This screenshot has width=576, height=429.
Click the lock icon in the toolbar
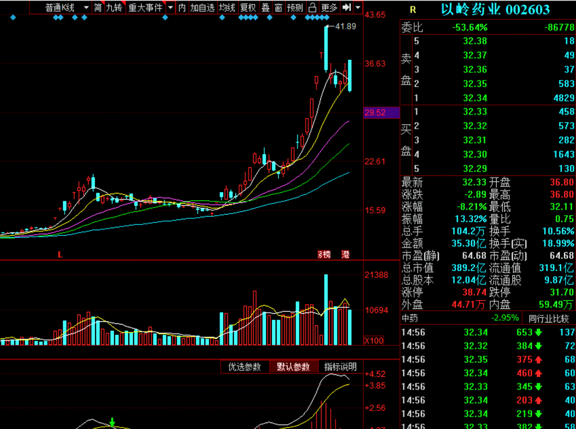pyautogui.click(x=312, y=7)
